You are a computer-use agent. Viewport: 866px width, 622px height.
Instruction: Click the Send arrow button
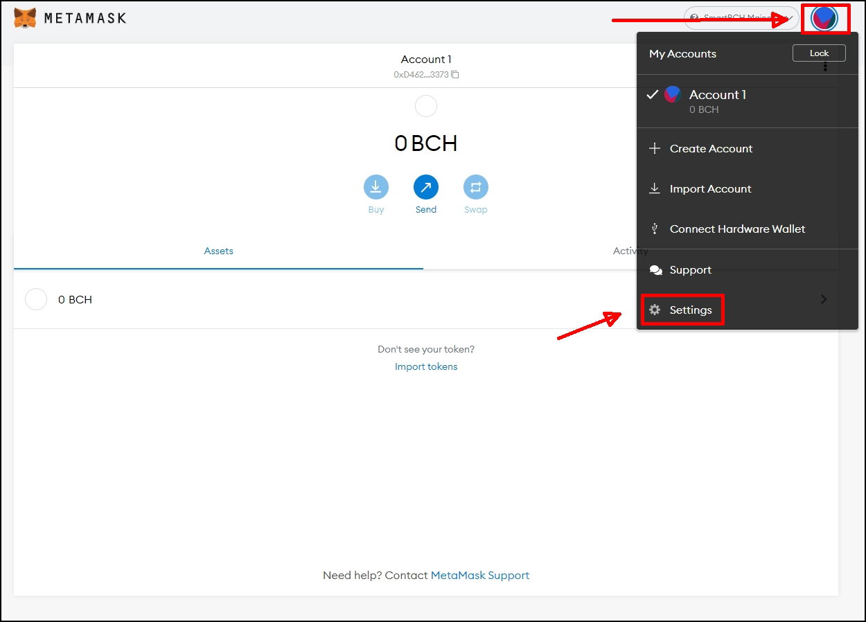(x=426, y=187)
